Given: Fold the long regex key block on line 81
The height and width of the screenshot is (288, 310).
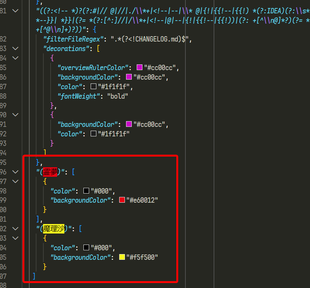Looking at the screenshot, I should pyautogui.click(x=15, y=11).
